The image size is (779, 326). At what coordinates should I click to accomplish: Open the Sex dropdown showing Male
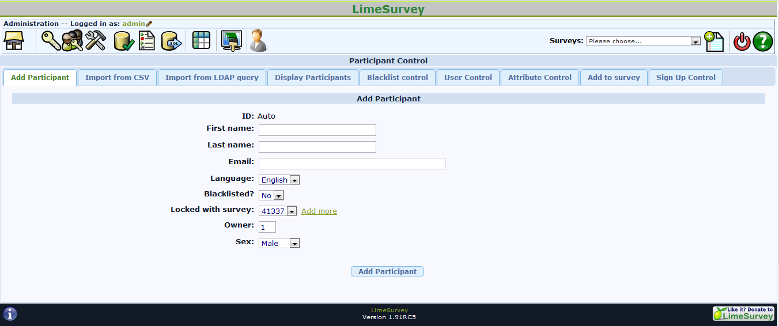[x=279, y=243]
